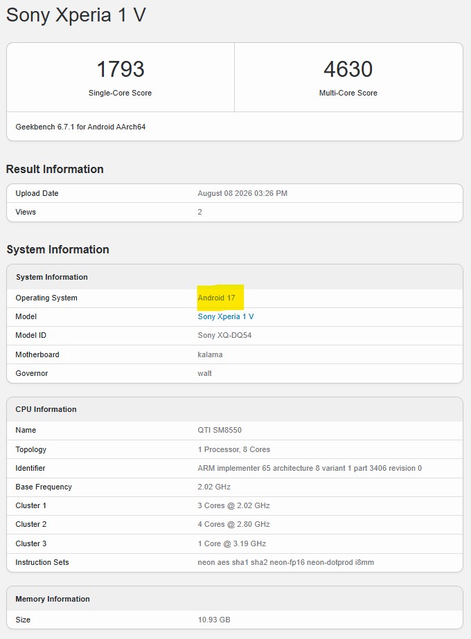The height and width of the screenshot is (639, 471).
Task: Click the Instruction Sets label
Action: coord(42,562)
